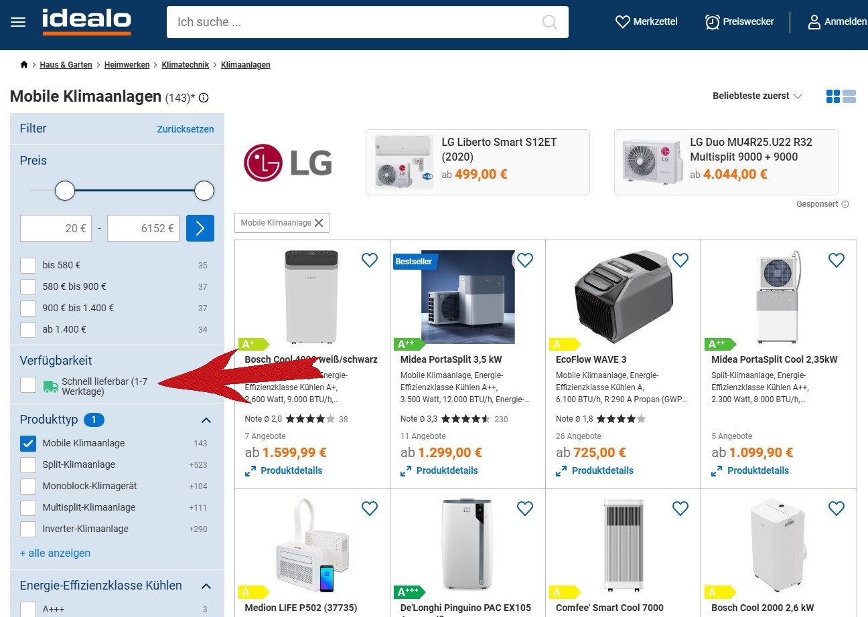The height and width of the screenshot is (617, 868).
Task: Open 'Klimatechnik' breadcrumb
Action: (x=186, y=65)
